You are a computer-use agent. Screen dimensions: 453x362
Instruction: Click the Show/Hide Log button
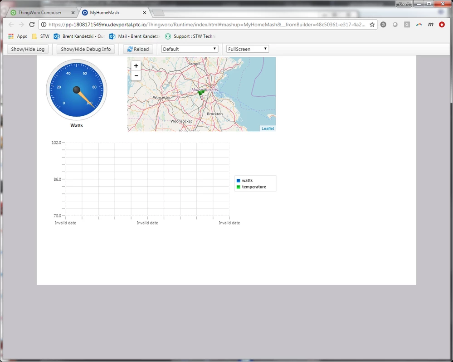tap(28, 49)
